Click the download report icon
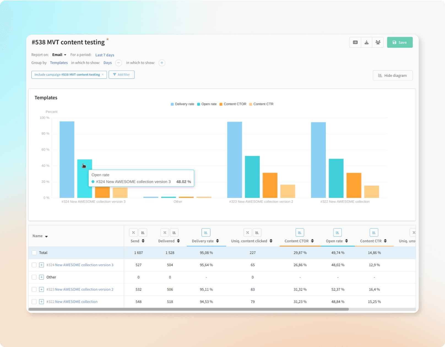This screenshot has height=347, width=445. (367, 42)
